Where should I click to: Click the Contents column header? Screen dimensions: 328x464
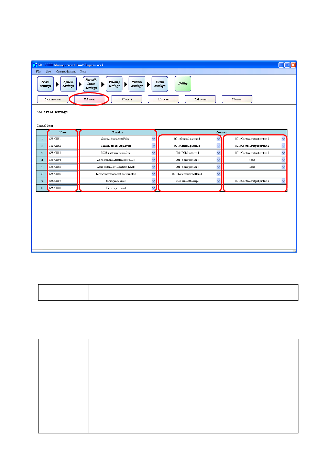tap(222, 132)
